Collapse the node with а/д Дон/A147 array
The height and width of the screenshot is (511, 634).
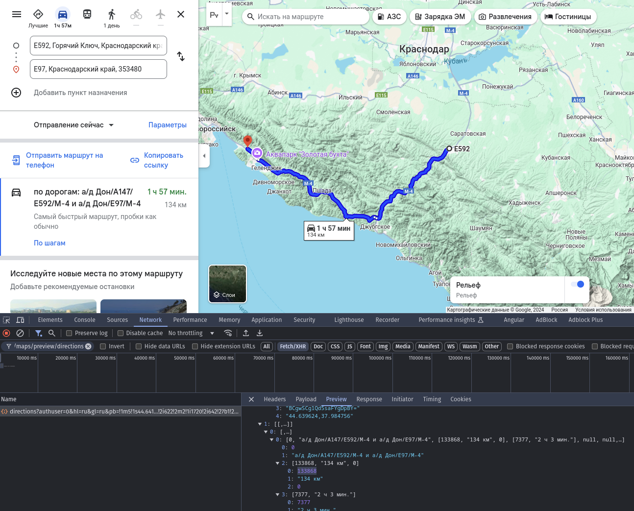[271, 440]
